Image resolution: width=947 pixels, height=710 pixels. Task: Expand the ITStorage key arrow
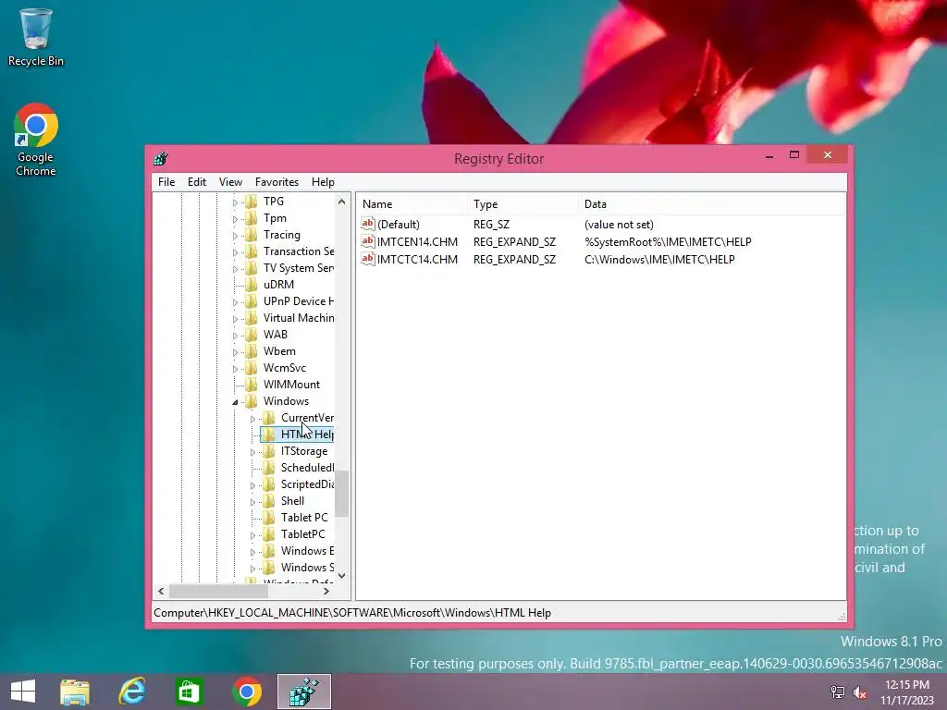click(x=253, y=452)
